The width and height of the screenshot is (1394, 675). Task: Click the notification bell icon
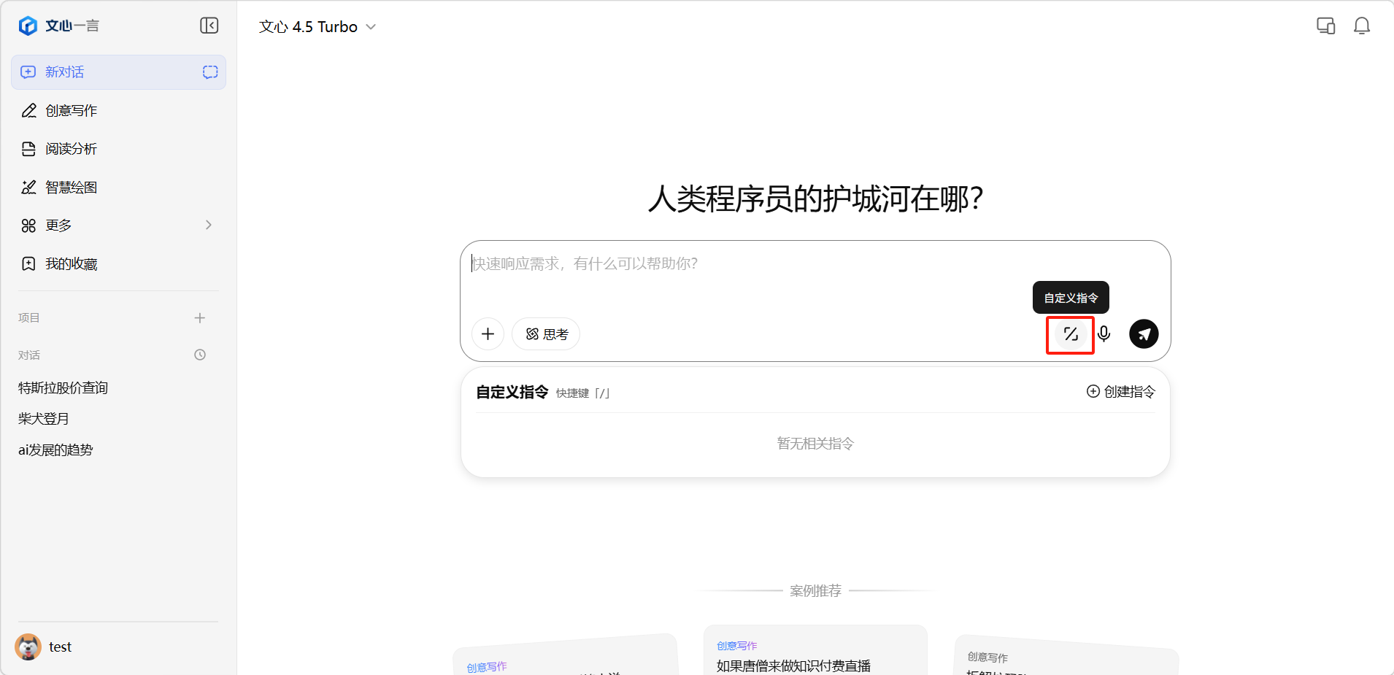coord(1361,26)
